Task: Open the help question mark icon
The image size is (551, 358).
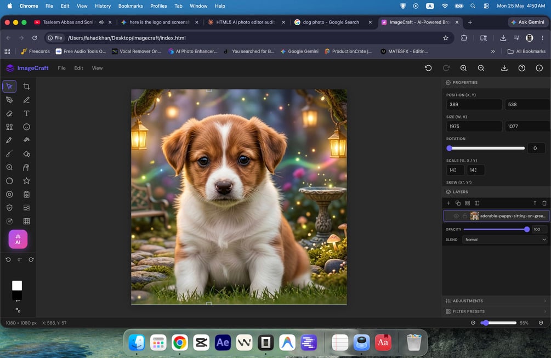Action: (x=522, y=68)
